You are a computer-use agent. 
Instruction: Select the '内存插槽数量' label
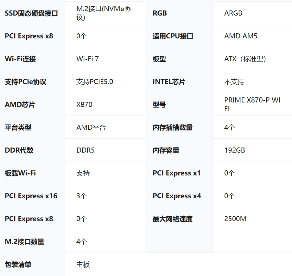(x=173, y=127)
